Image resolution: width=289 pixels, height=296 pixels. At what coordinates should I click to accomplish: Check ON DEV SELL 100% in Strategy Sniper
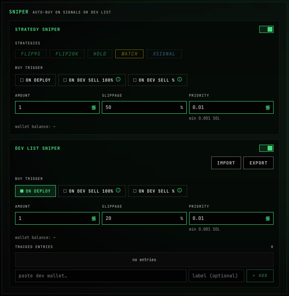pyautogui.click(x=92, y=80)
